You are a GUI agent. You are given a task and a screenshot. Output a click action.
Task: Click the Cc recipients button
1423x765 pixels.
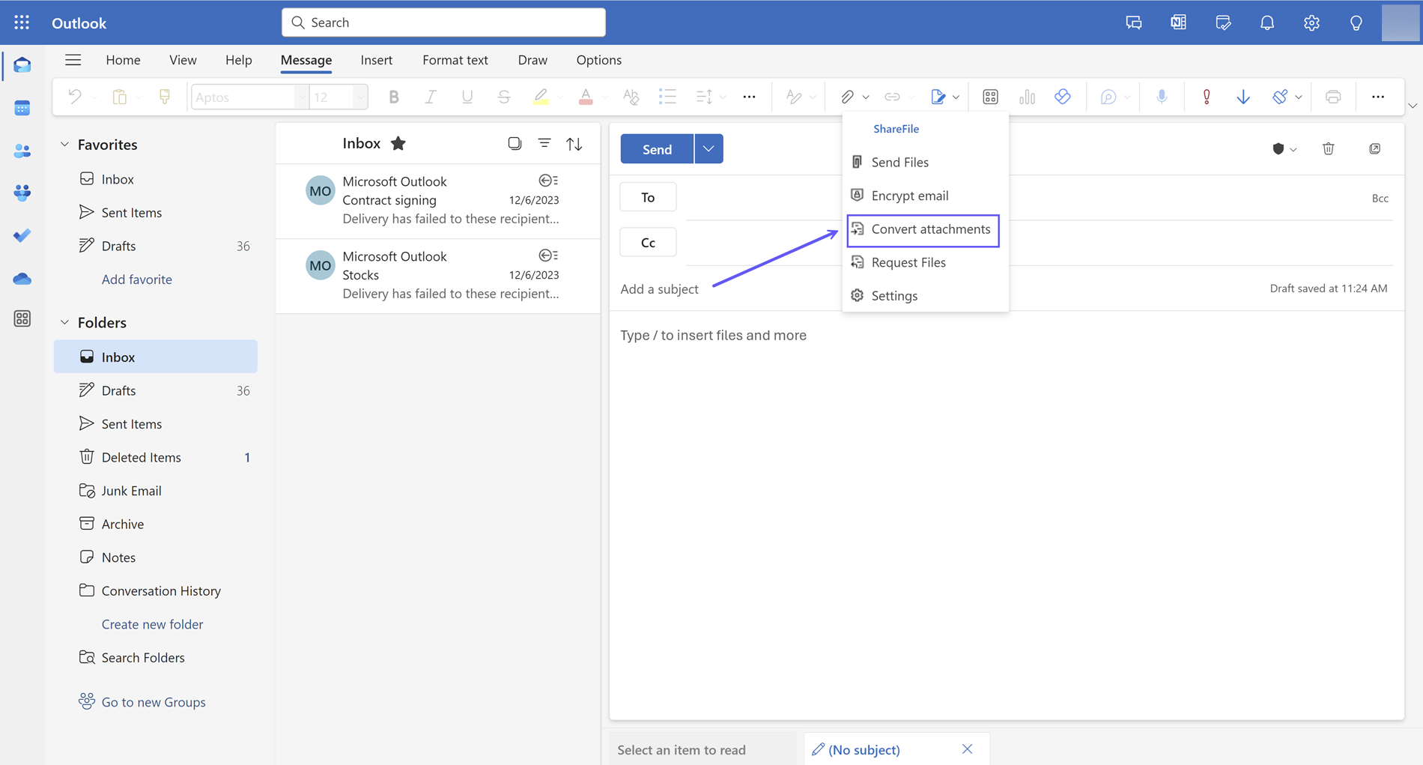click(648, 243)
